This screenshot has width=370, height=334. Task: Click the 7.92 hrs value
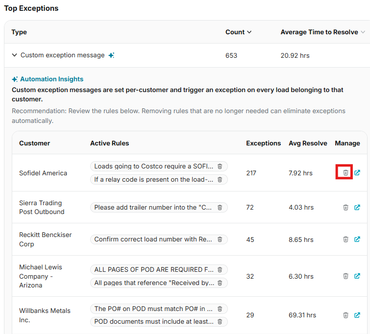coord(300,173)
